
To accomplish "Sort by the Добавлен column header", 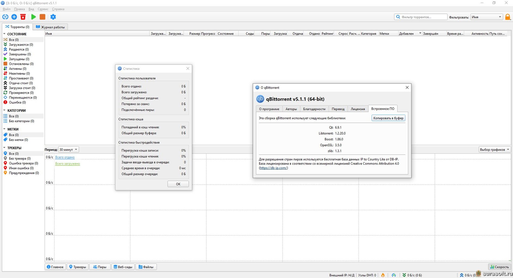I will [410, 34].
